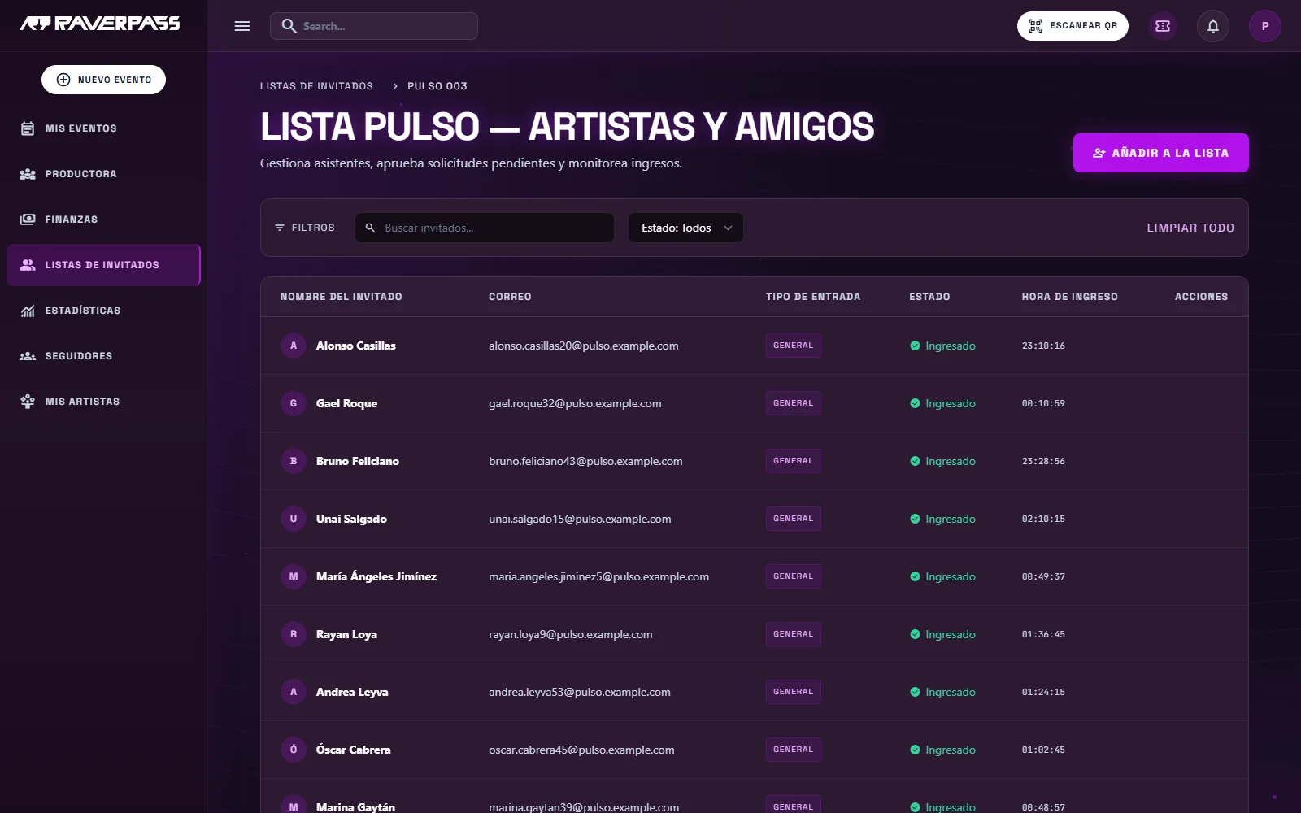Screen dimensions: 1301x813
Task: Click Pulso 003 breadcrumb
Action: (437, 86)
